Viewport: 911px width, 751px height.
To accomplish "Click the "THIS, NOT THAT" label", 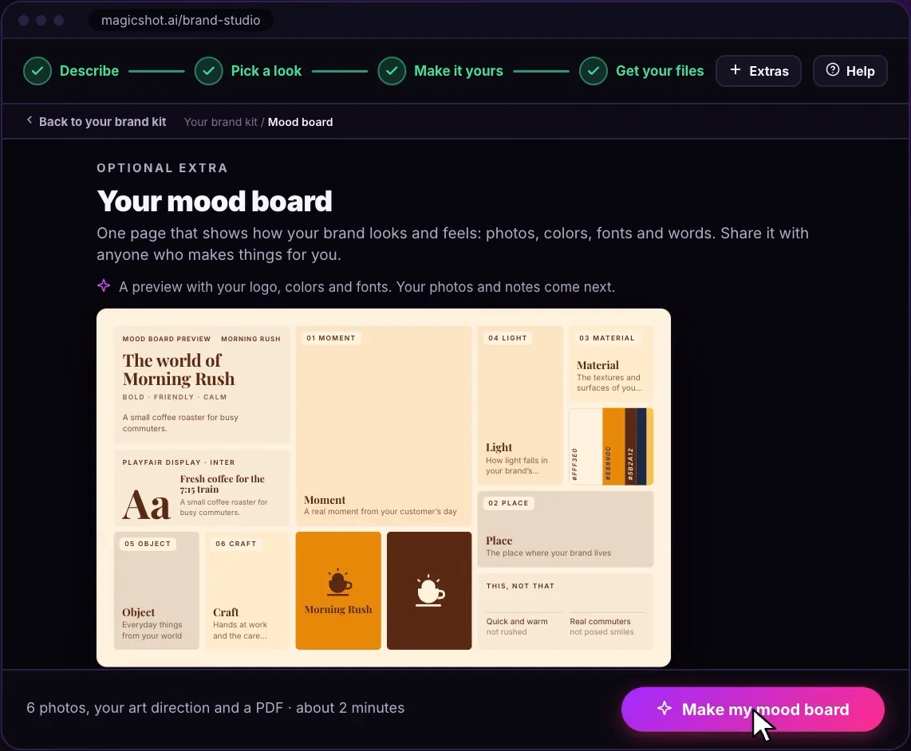I will (x=520, y=586).
